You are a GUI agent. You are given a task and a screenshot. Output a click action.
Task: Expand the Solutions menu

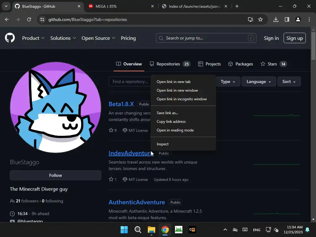[x=63, y=38]
